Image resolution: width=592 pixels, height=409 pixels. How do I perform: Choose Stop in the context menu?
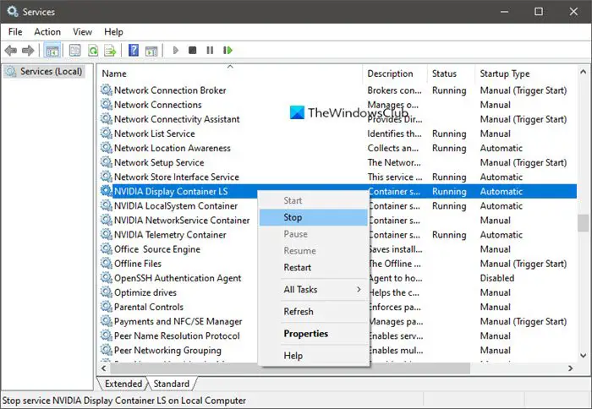[x=314, y=217]
